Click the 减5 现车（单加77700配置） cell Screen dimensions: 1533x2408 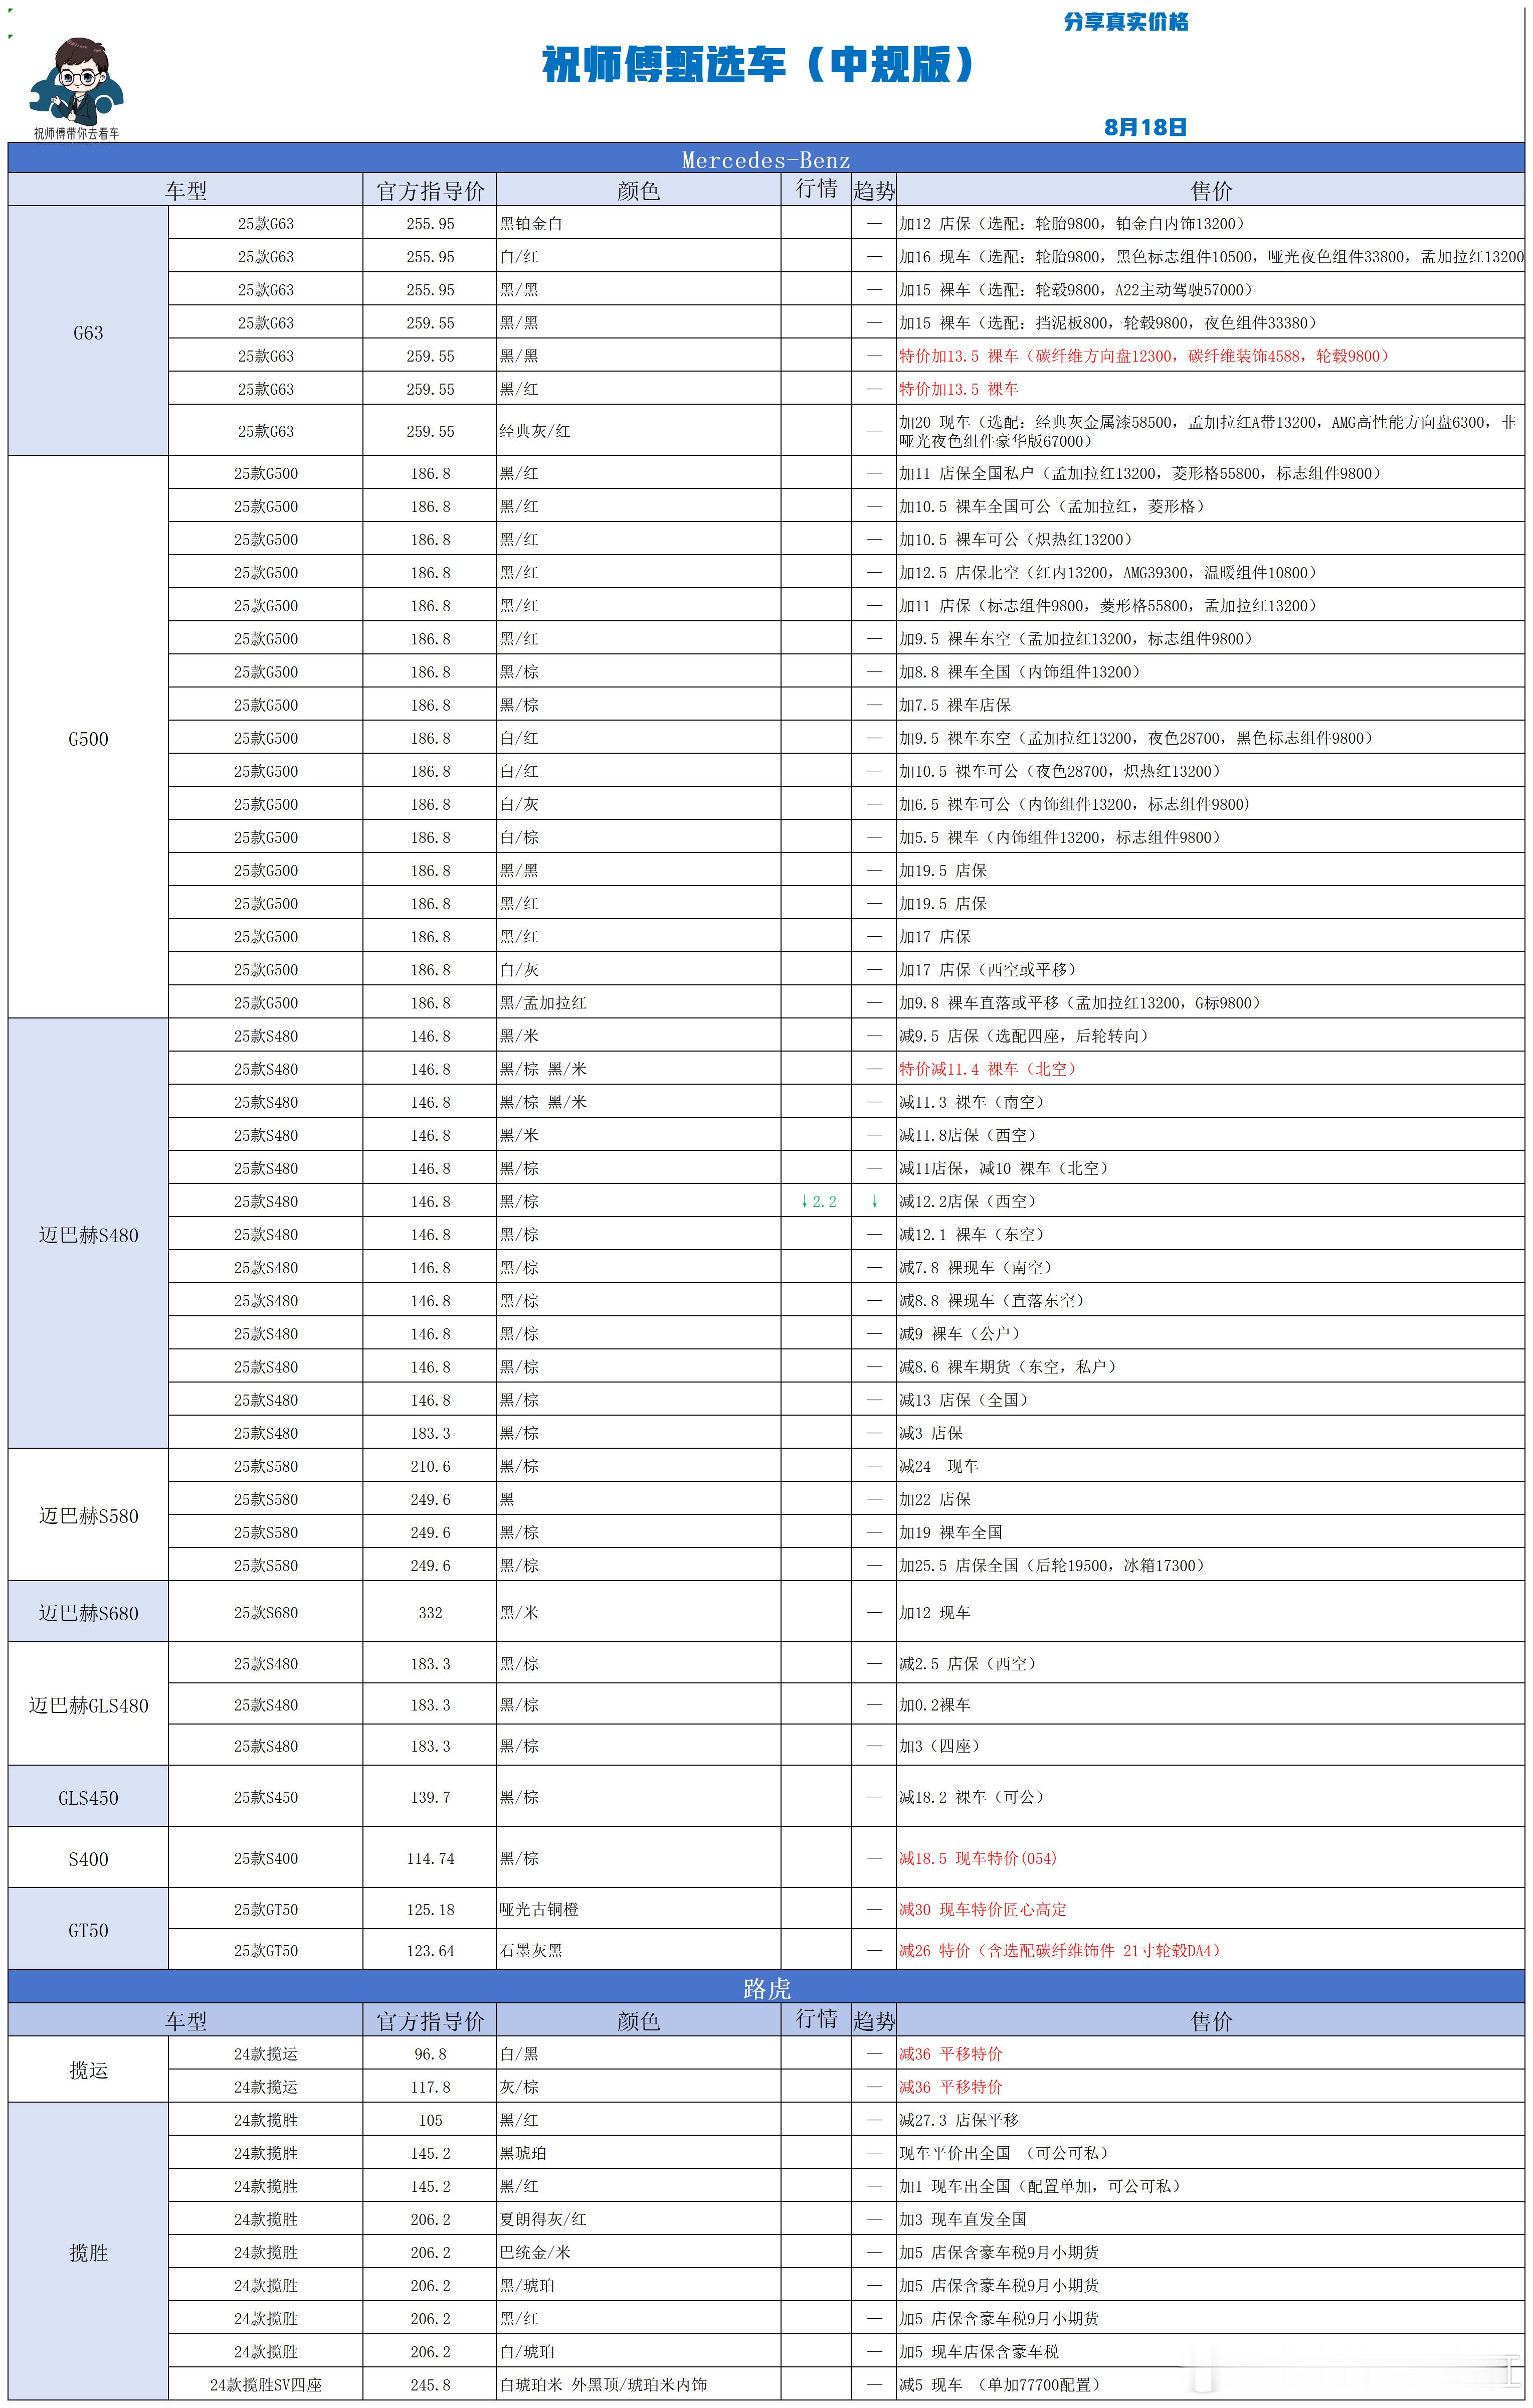coord(1210,2384)
